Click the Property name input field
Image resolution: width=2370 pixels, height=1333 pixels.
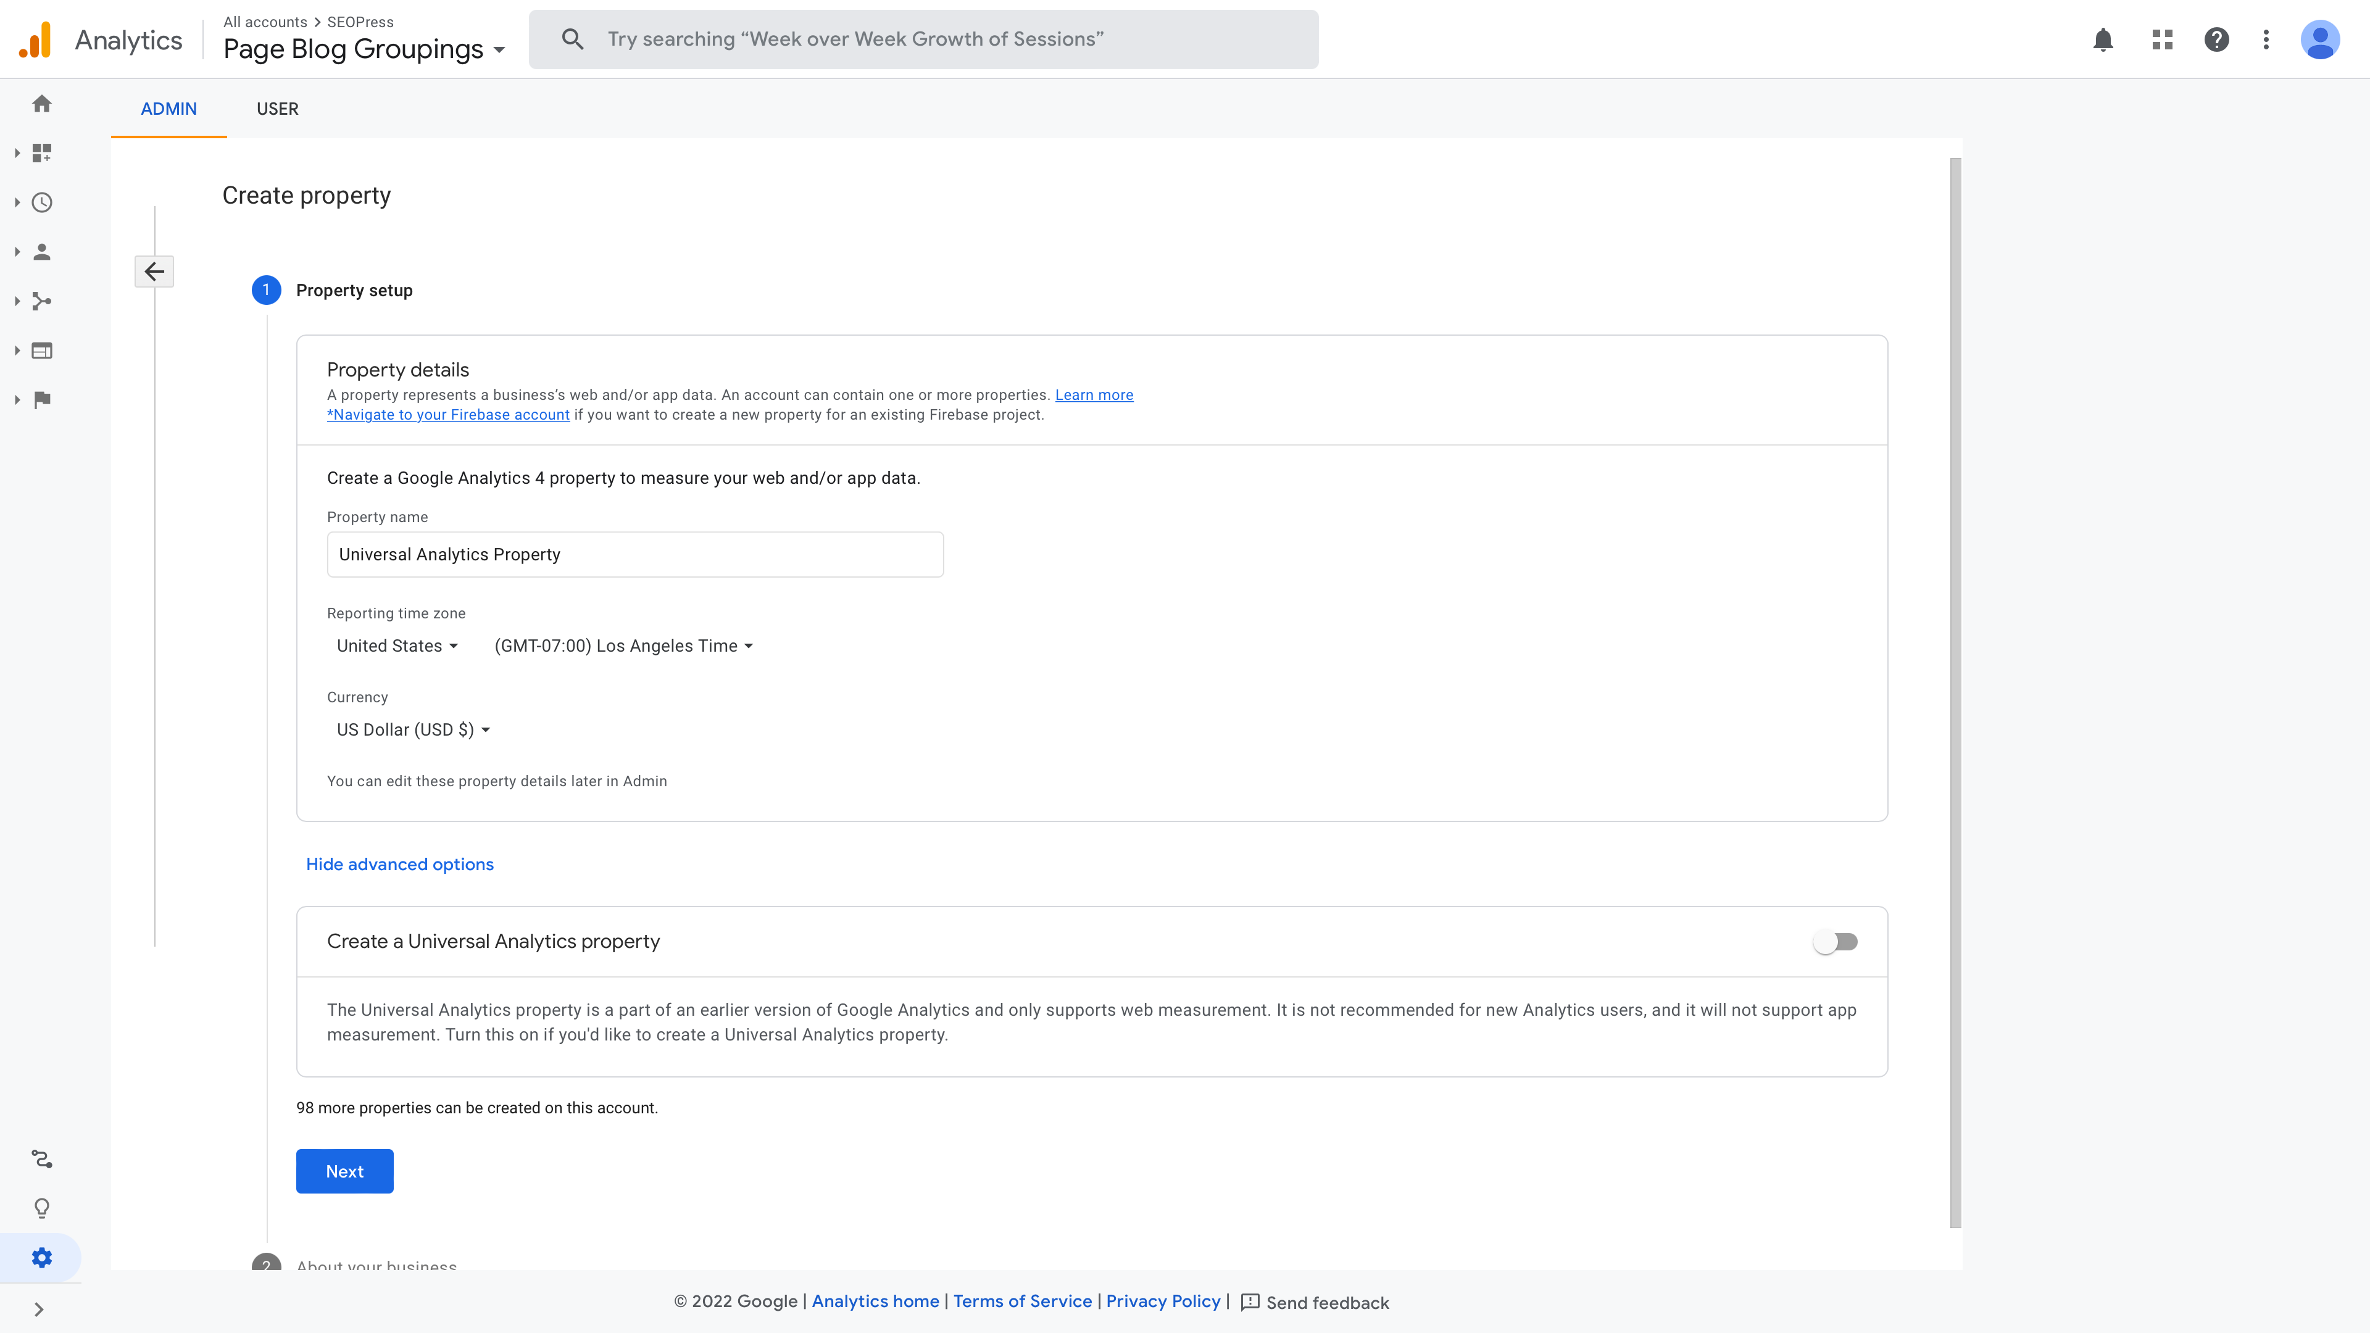click(635, 555)
